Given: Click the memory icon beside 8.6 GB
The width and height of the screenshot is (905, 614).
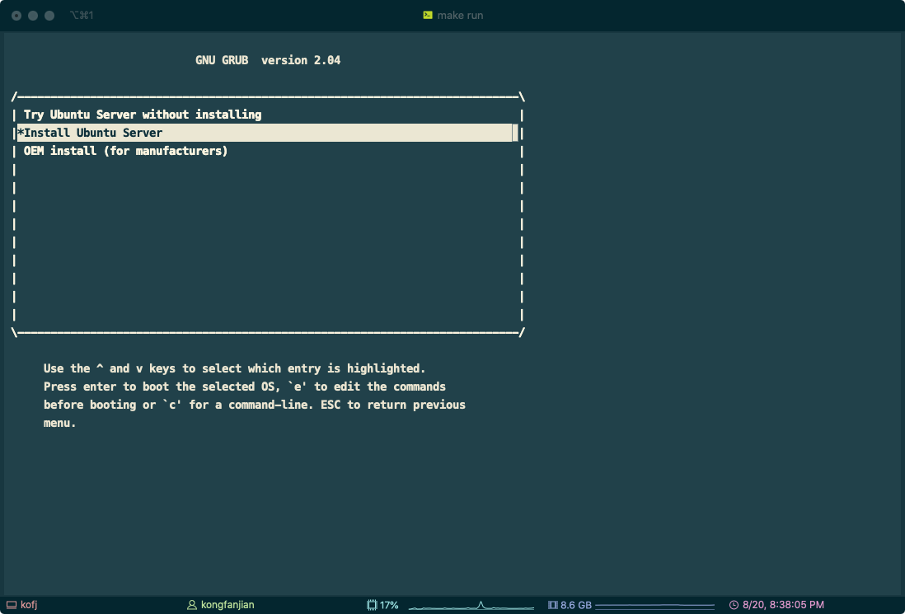Looking at the screenshot, I should point(552,605).
